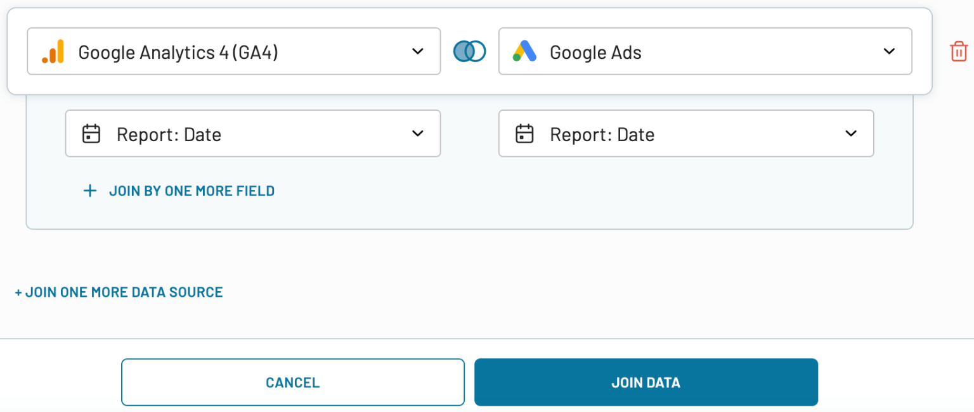Click JOIN ONE MORE DATA SOURCE link
This screenshot has width=974, height=412.
[x=118, y=292]
